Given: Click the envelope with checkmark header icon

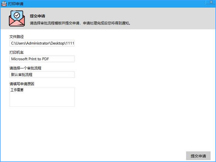Looking at the screenshot, I should (x=17, y=19).
